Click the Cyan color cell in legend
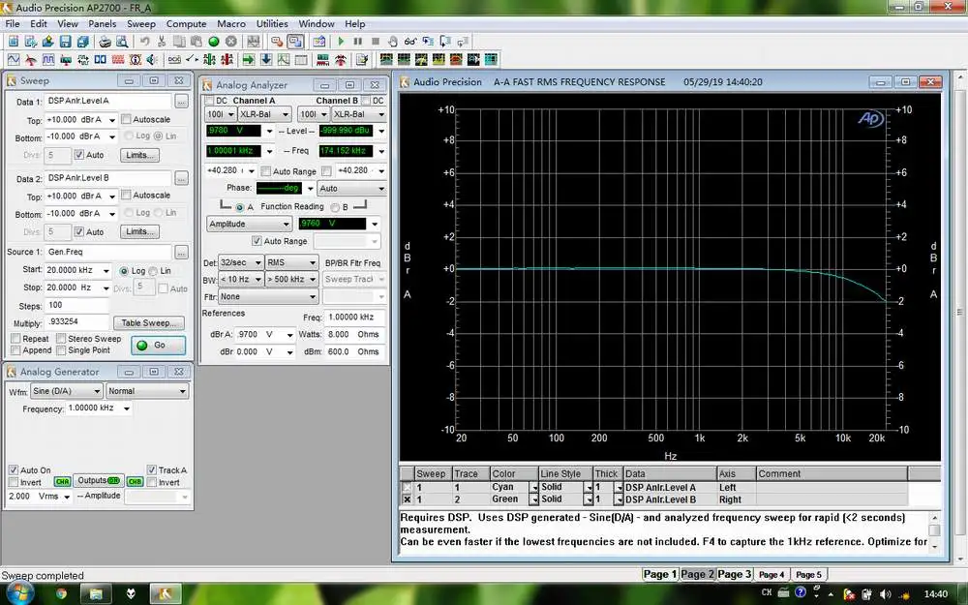This screenshot has height=605, width=968. tap(509, 487)
